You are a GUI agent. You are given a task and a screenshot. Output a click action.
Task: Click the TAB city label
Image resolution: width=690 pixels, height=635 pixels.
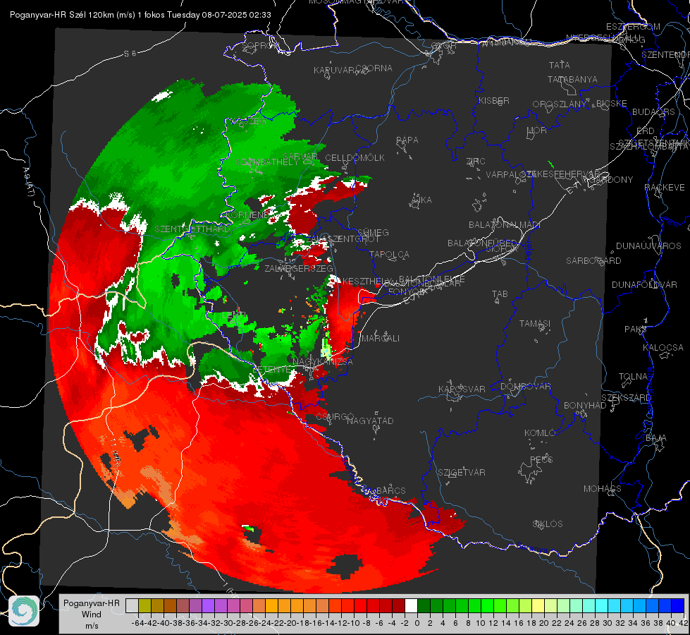tap(500, 294)
